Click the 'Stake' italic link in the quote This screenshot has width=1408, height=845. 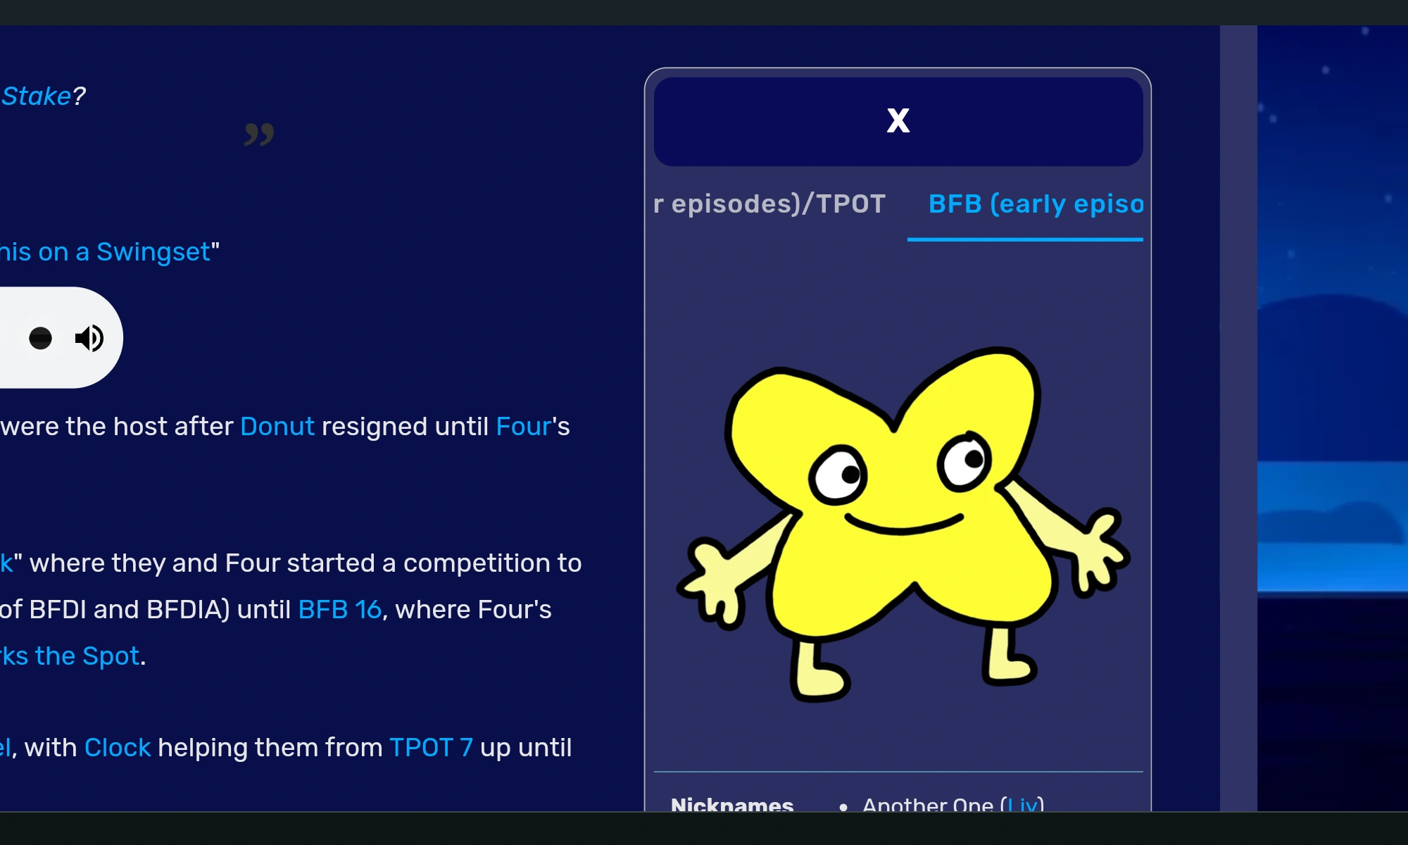(x=37, y=96)
